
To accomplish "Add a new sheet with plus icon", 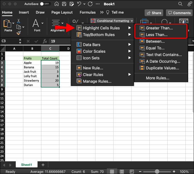I will [43, 165].
